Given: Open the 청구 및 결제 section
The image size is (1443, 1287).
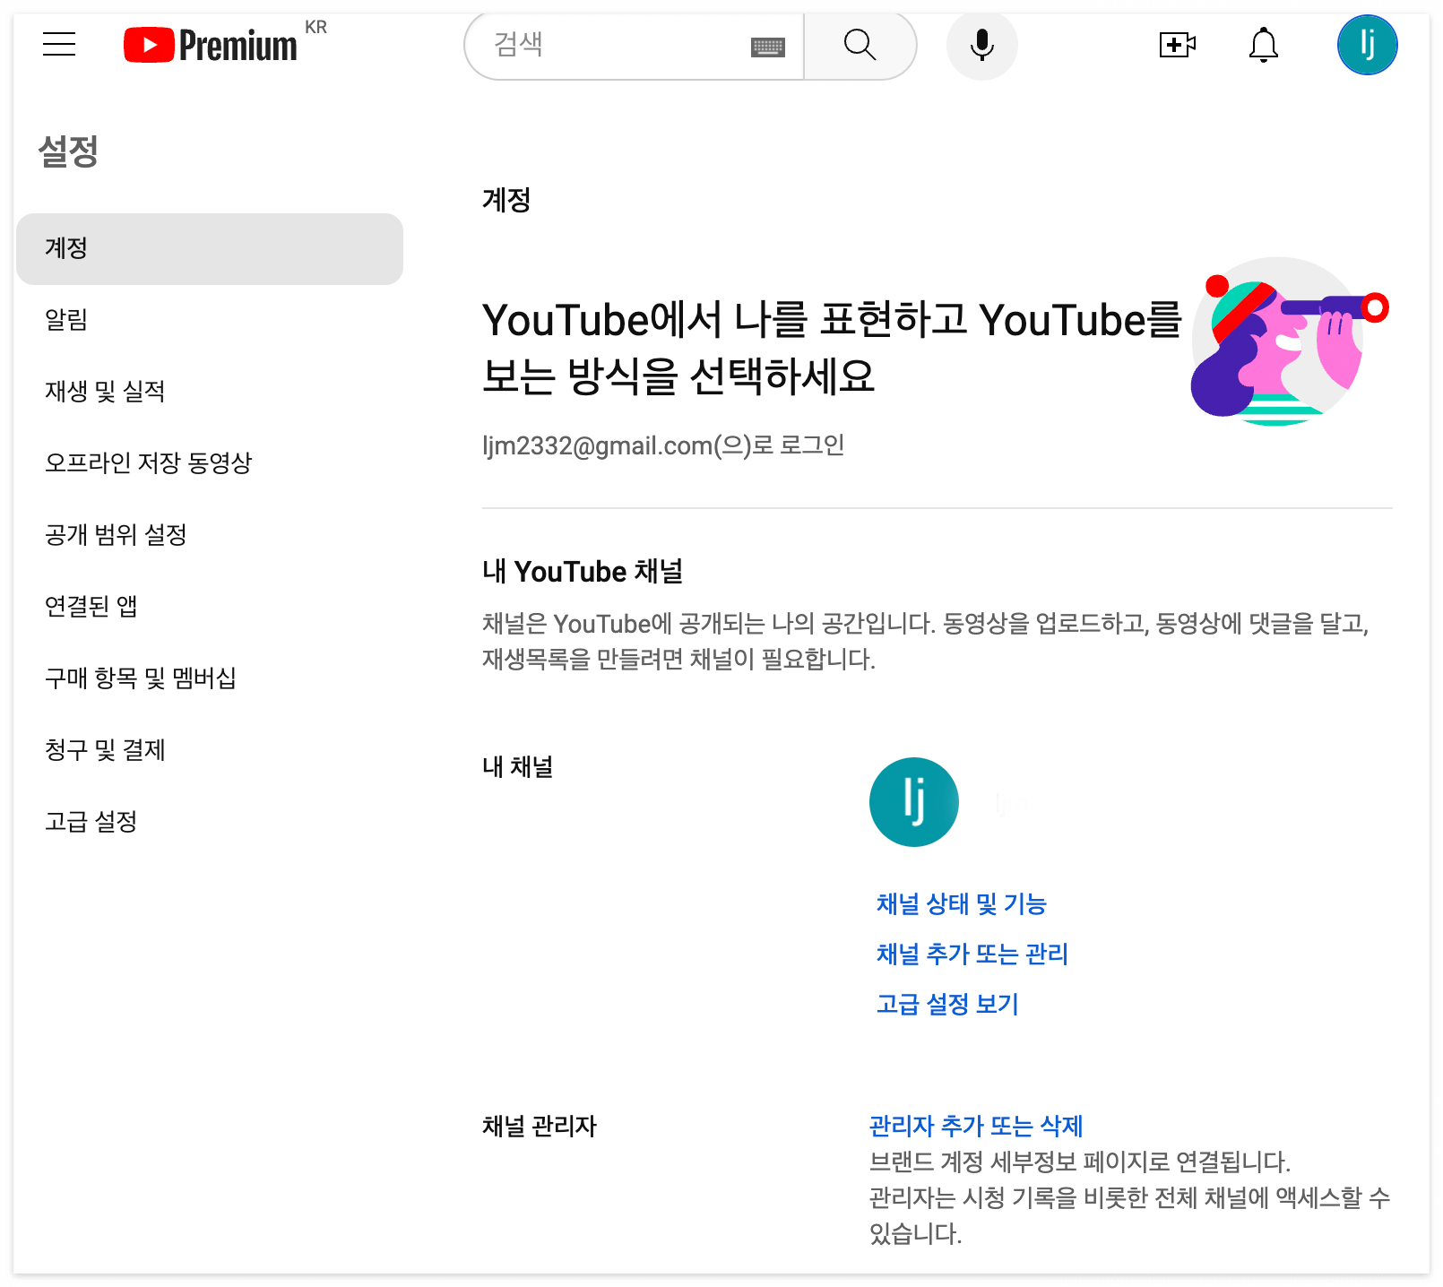Looking at the screenshot, I should click(106, 751).
